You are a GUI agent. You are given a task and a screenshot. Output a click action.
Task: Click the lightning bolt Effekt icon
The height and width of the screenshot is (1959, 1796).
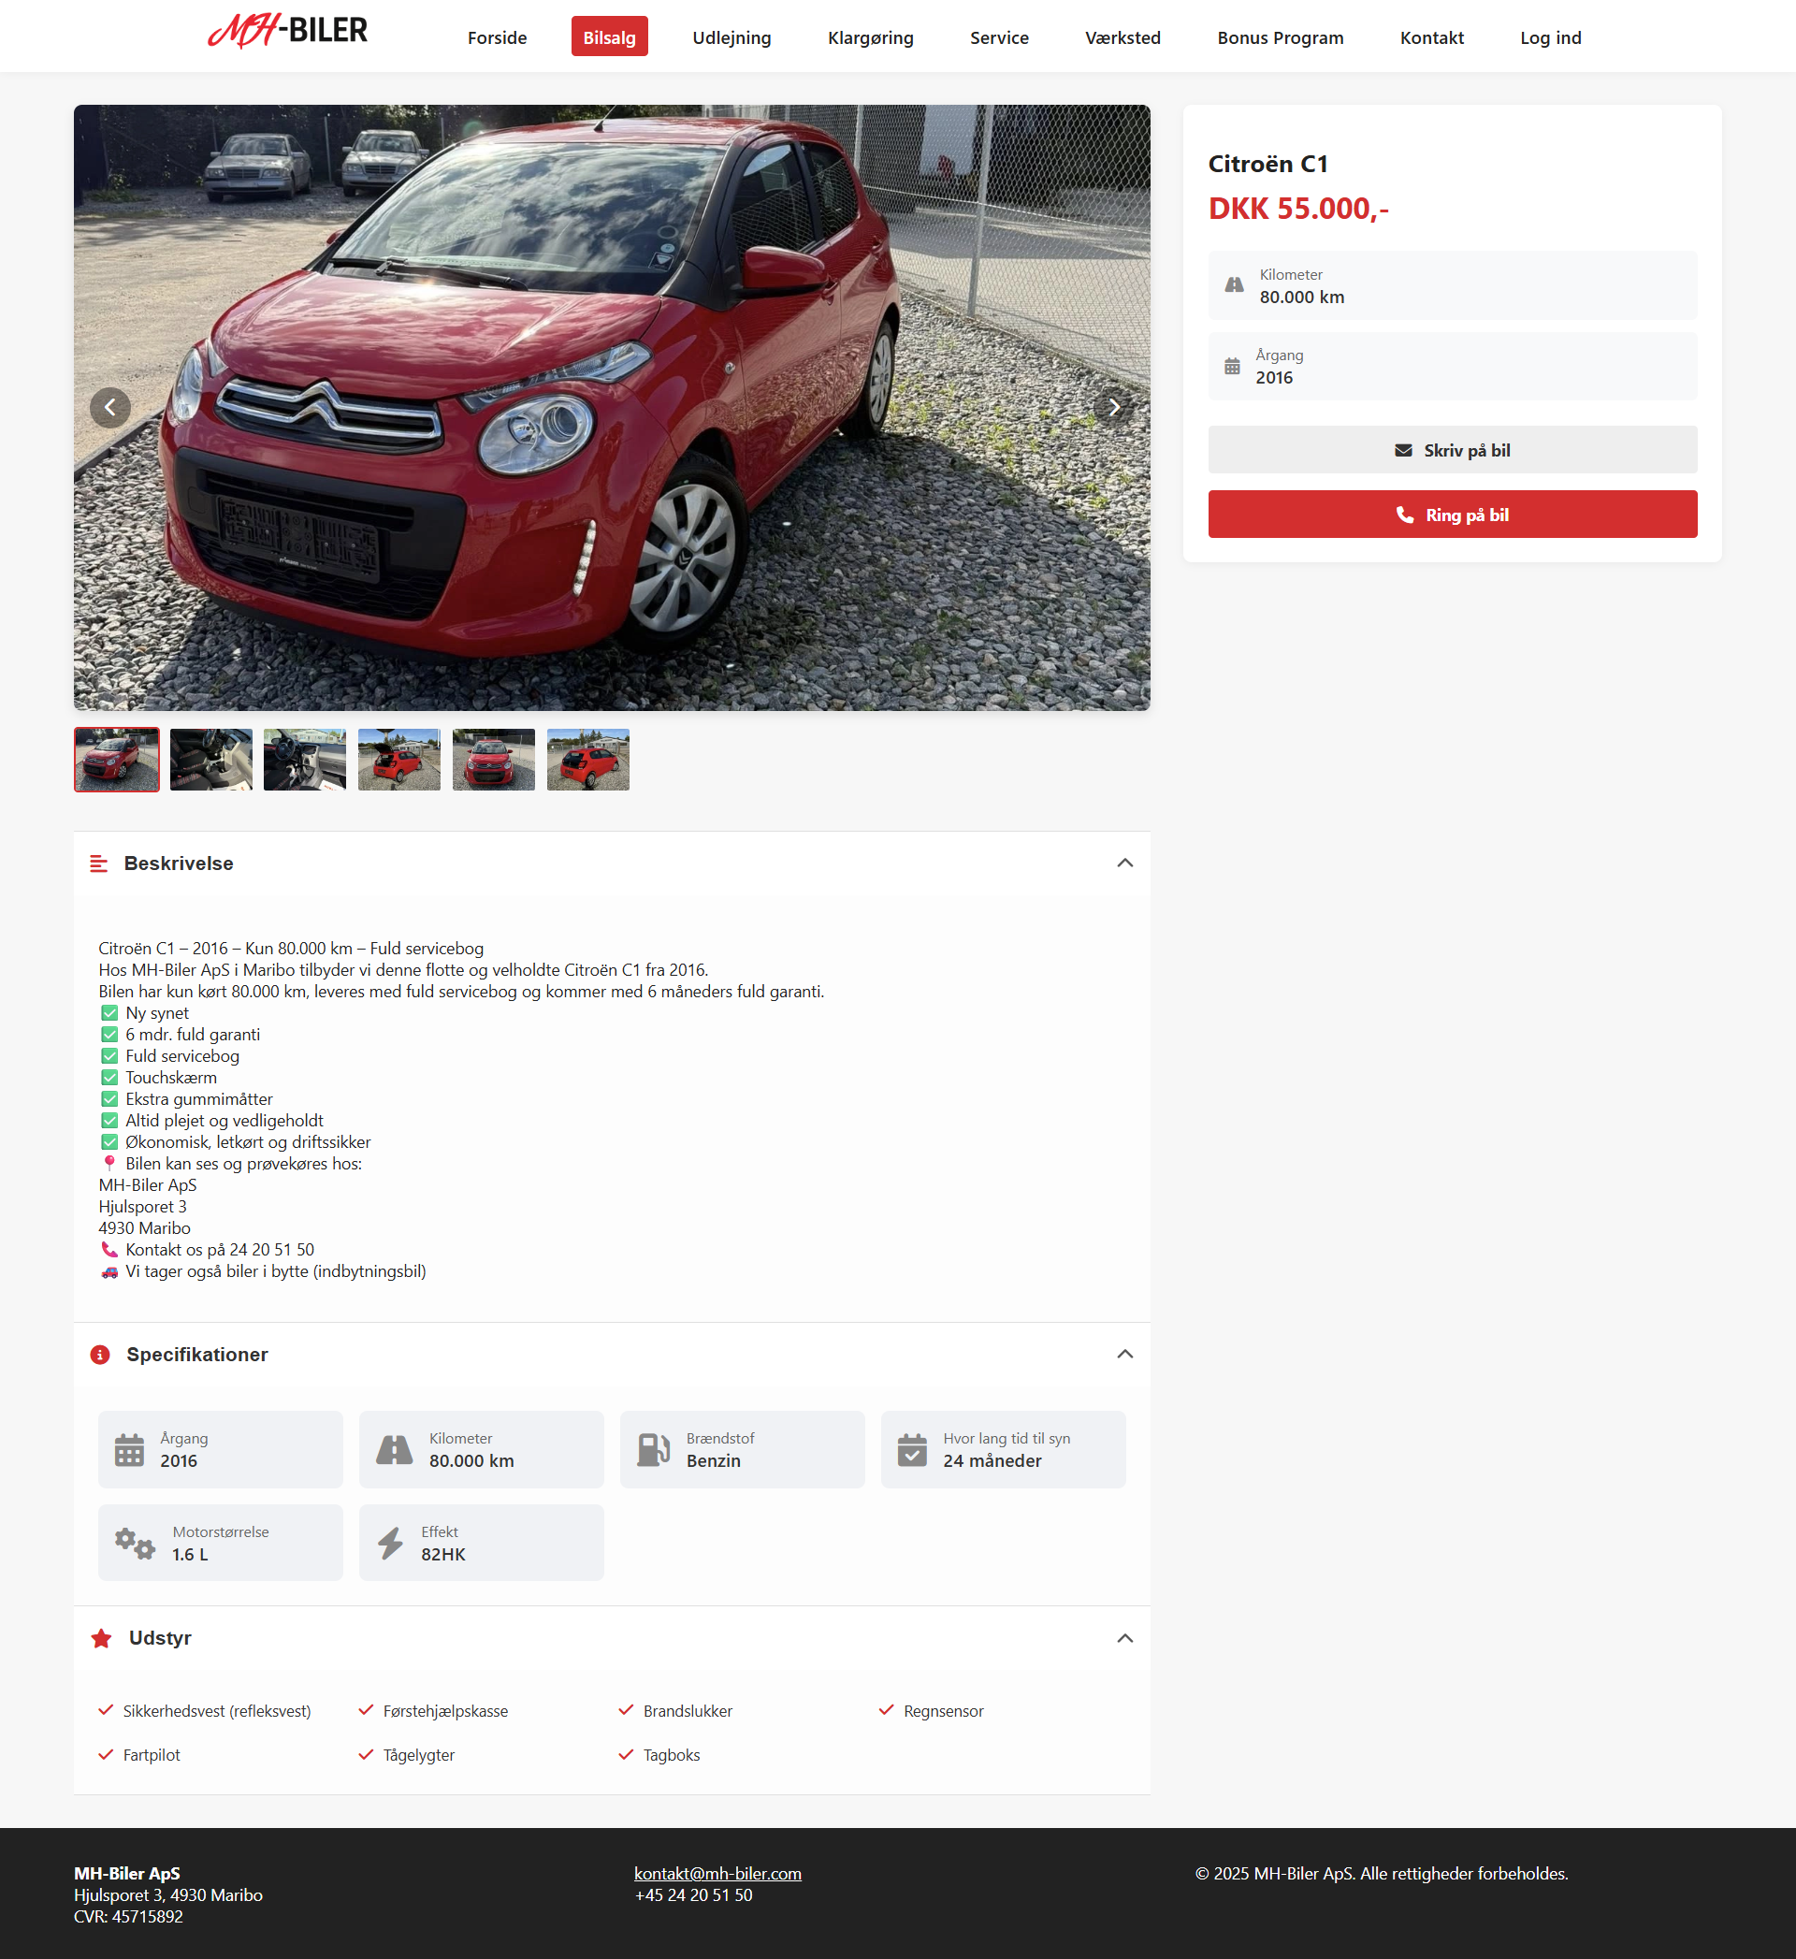point(391,1543)
